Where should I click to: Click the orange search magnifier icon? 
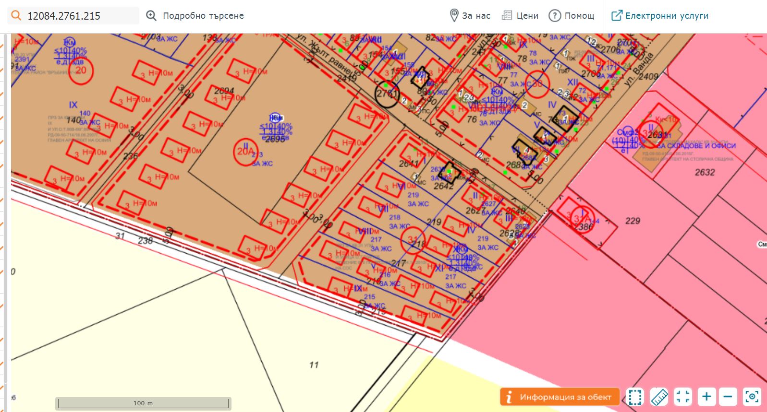16,15
